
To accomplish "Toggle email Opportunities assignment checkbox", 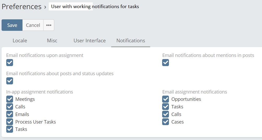I will click(x=166, y=99).
